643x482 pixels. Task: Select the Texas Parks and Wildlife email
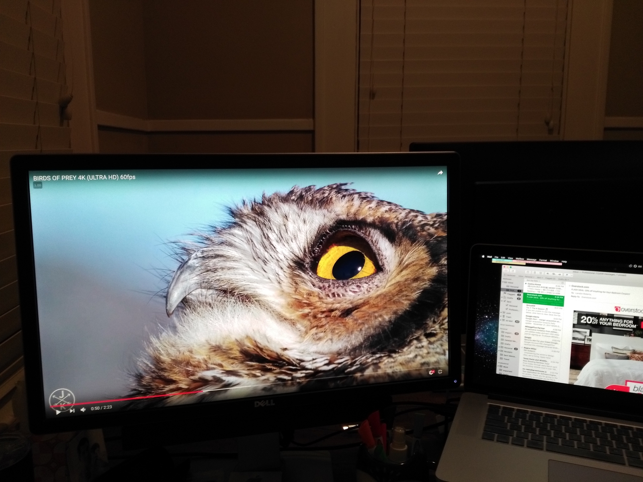(x=540, y=363)
